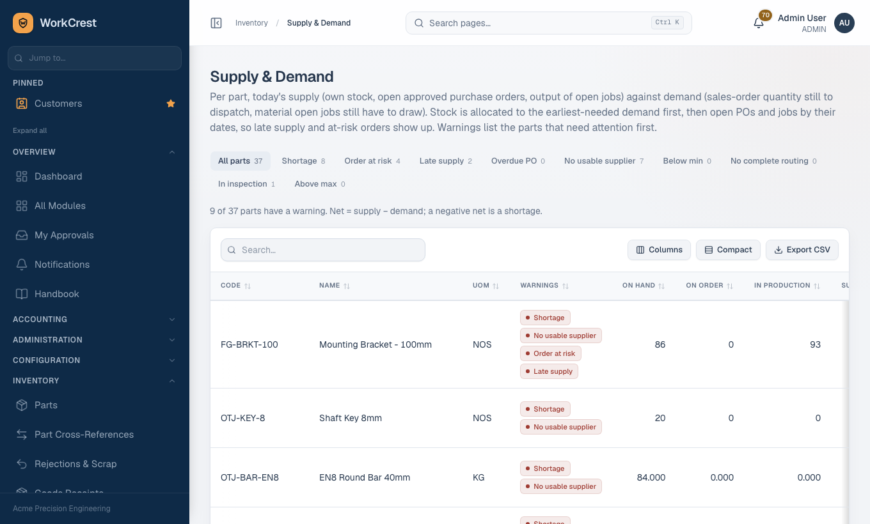
Task: Sort table by the CODE column
Action: tap(235, 286)
